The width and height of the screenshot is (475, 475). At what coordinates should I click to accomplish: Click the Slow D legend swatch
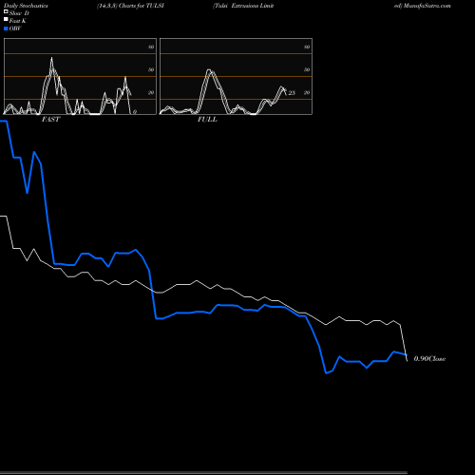(x=6, y=11)
